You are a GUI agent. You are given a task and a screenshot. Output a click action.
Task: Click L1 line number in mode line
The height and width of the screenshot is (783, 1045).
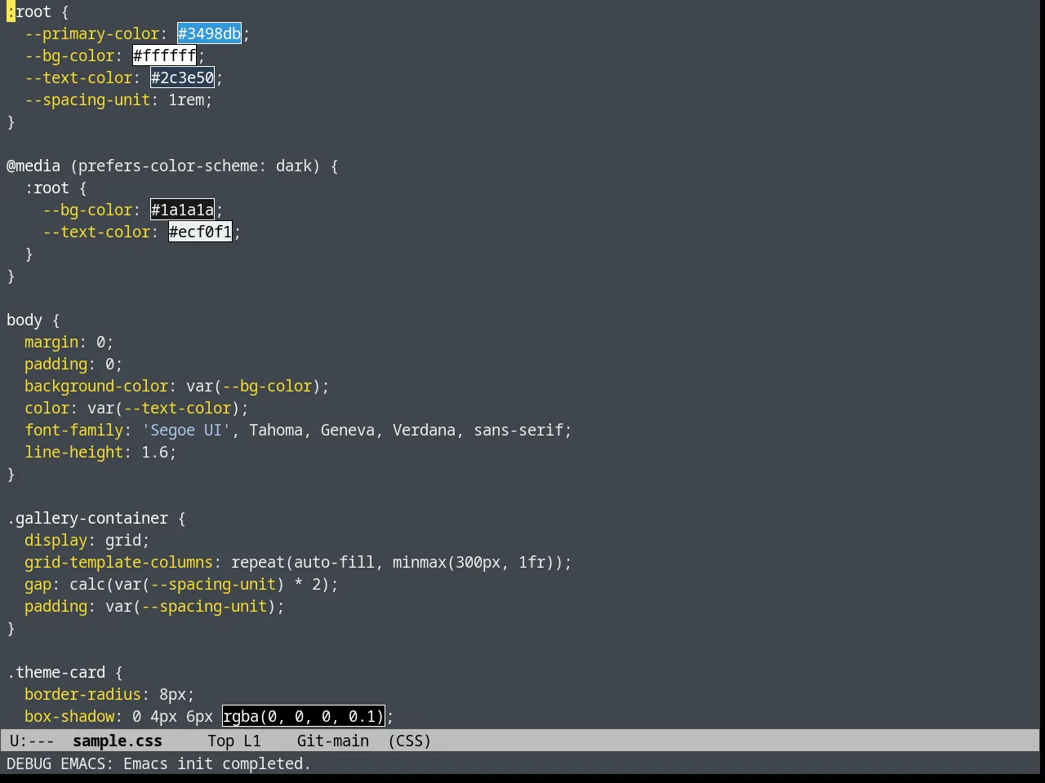point(252,741)
